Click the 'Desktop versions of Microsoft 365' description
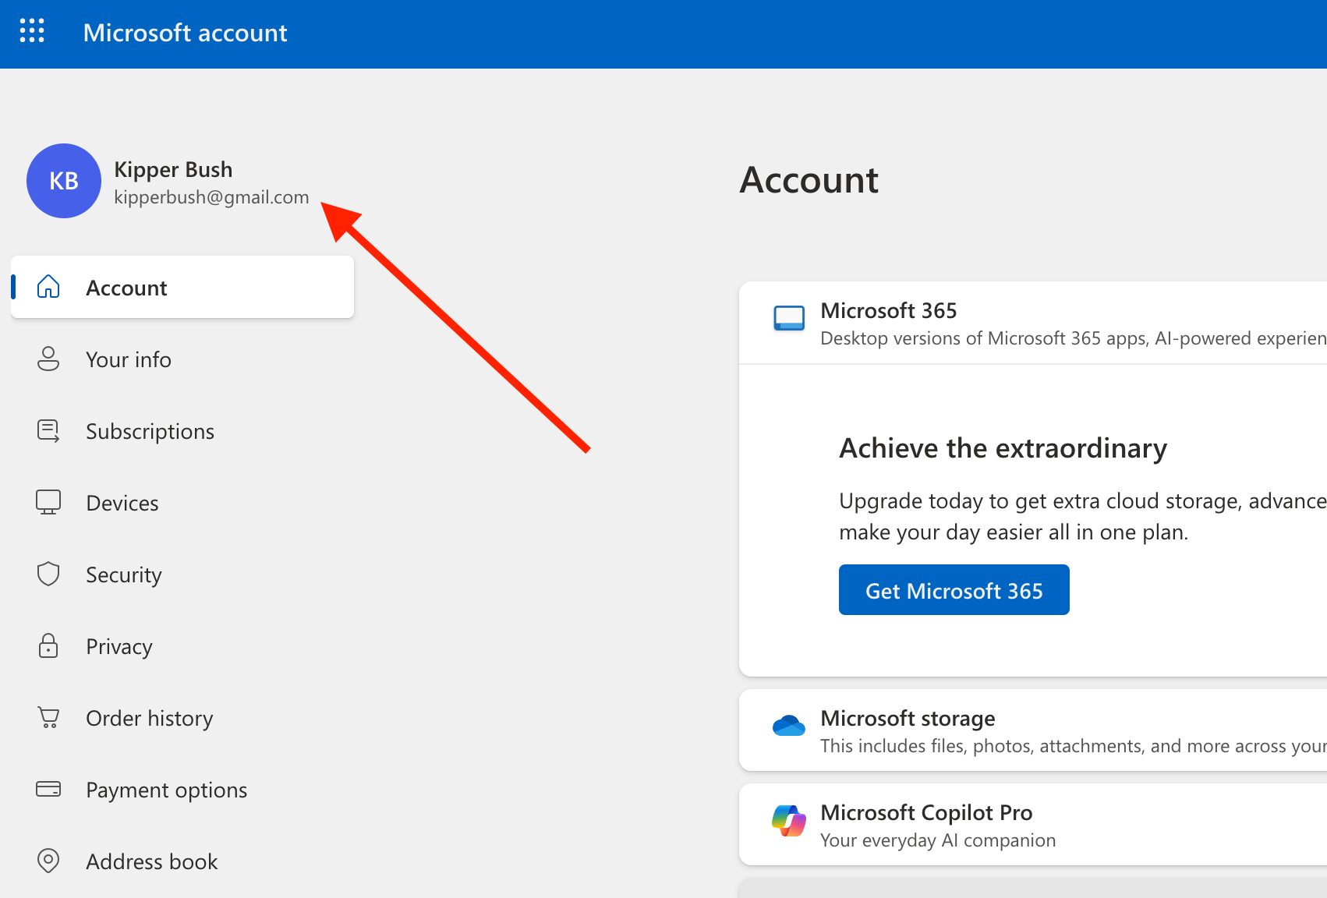The image size is (1327, 898). [1074, 338]
